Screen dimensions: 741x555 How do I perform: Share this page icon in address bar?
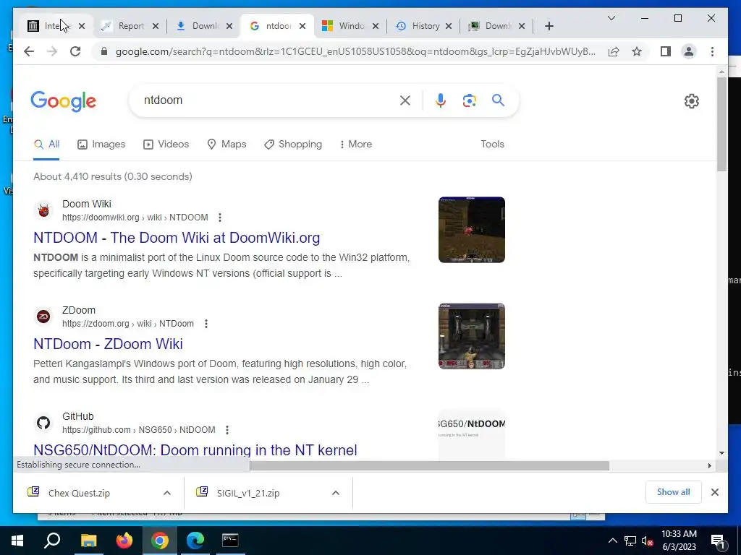[614, 51]
